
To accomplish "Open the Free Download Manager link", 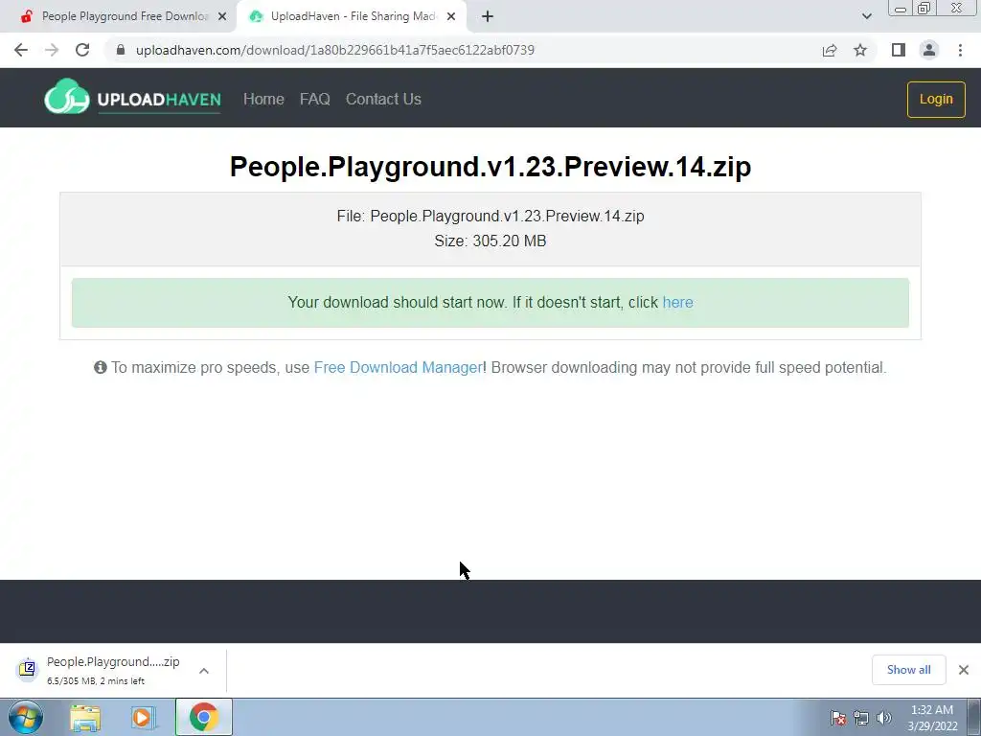I will (398, 367).
